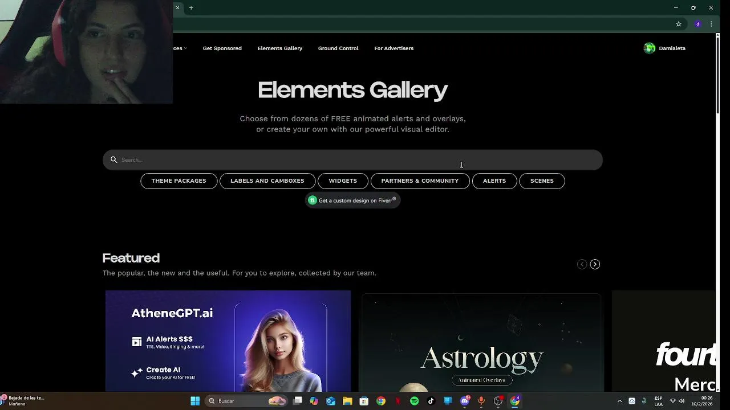
Task: Filter by Scenes
Action: point(542,181)
